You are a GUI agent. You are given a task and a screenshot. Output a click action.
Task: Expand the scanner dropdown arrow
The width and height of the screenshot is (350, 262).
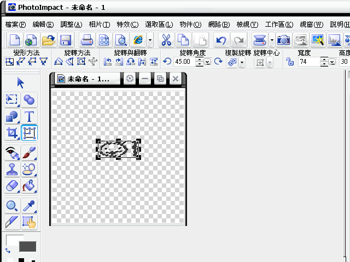pyautogui.click(x=272, y=40)
